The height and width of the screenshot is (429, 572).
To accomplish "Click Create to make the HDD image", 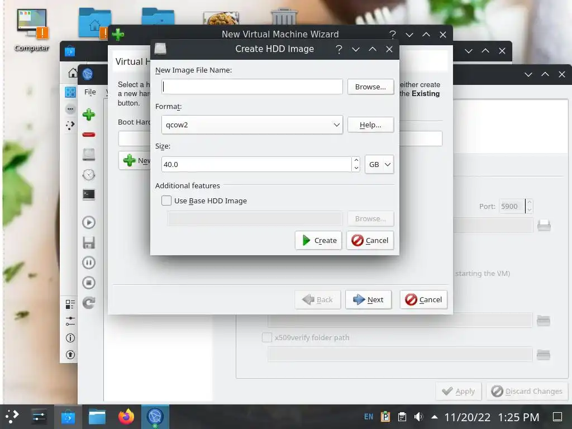I will click(318, 240).
